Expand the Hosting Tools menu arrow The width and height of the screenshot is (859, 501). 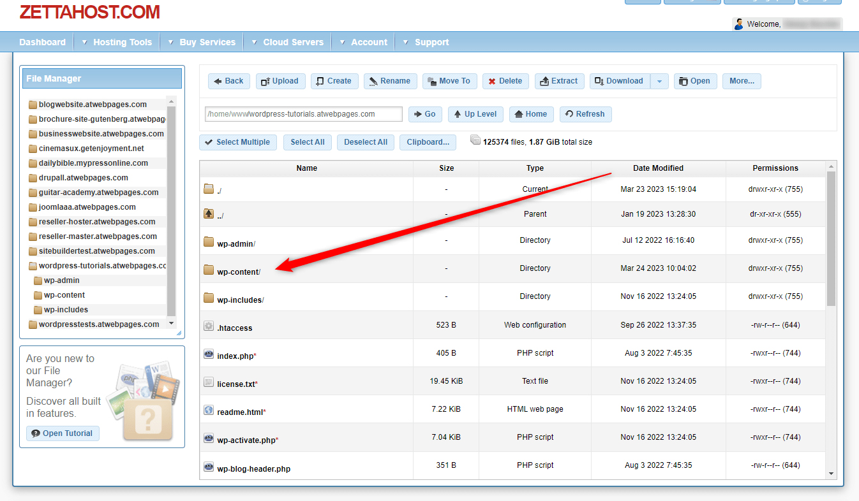[84, 42]
